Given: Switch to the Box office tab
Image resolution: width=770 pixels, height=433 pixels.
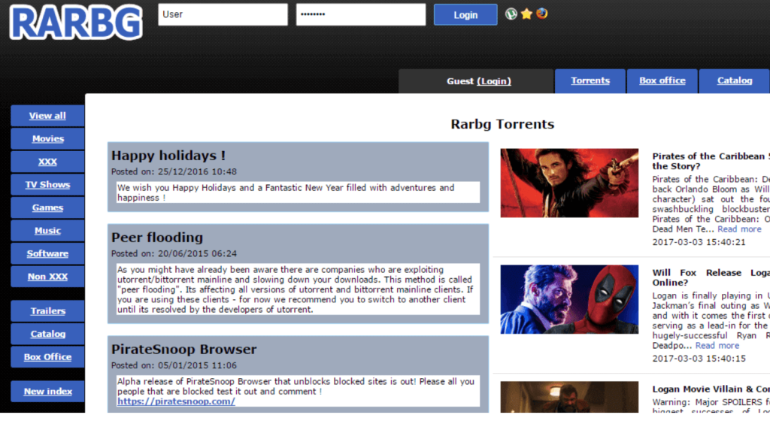Looking at the screenshot, I should tap(662, 81).
